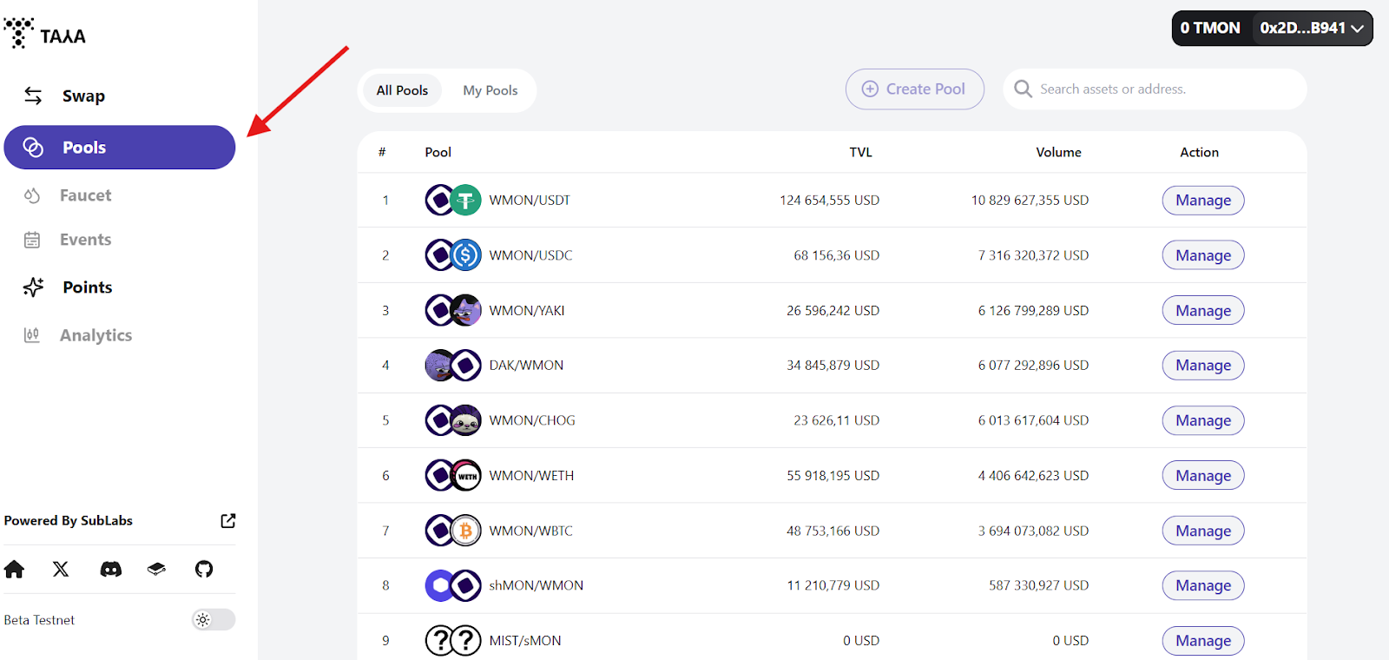1389x660 pixels.
Task: Click the MIST/sMON question mark icons
Action: point(453,641)
